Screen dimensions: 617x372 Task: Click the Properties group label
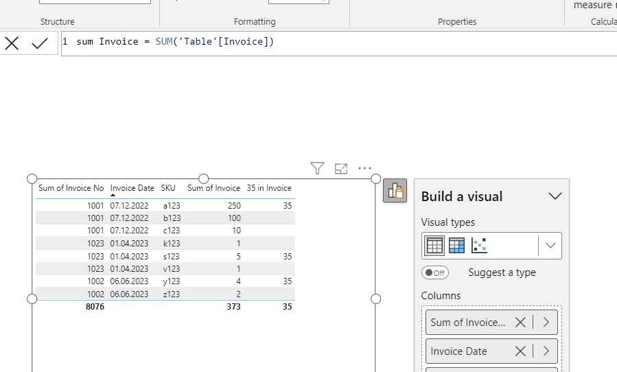point(457,22)
